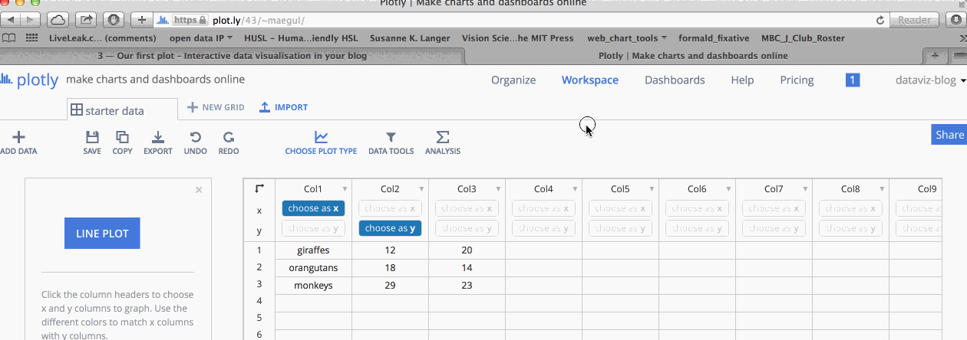Viewport: 967px width, 340px height.
Task: Toggle choose as x for Col2
Action: click(390, 208)
